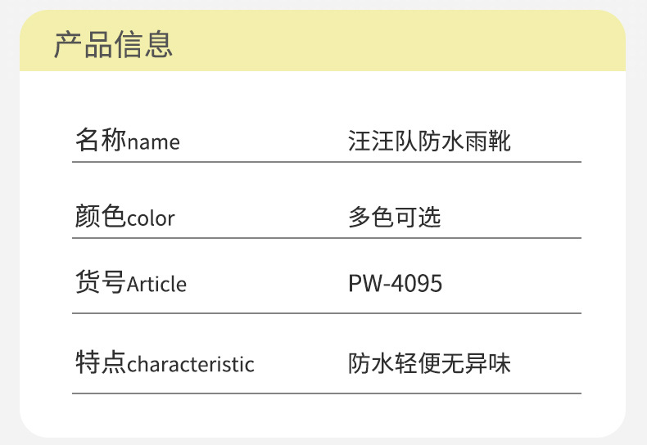Click "无异味" in the characteristic value
Screen dimensions: 647x445
(x=486, y=363)
